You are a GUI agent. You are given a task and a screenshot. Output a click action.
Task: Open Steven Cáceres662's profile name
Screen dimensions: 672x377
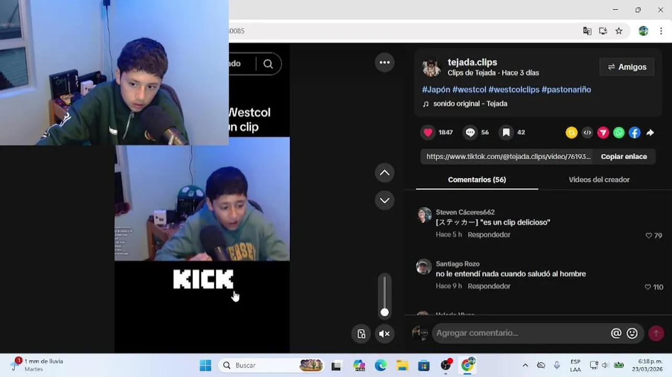coord(465,212)
